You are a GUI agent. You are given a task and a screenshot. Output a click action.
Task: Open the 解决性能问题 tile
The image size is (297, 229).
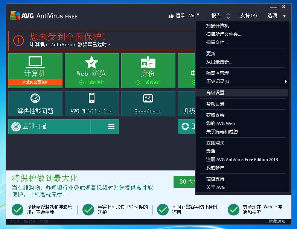[x=35, y=104]
